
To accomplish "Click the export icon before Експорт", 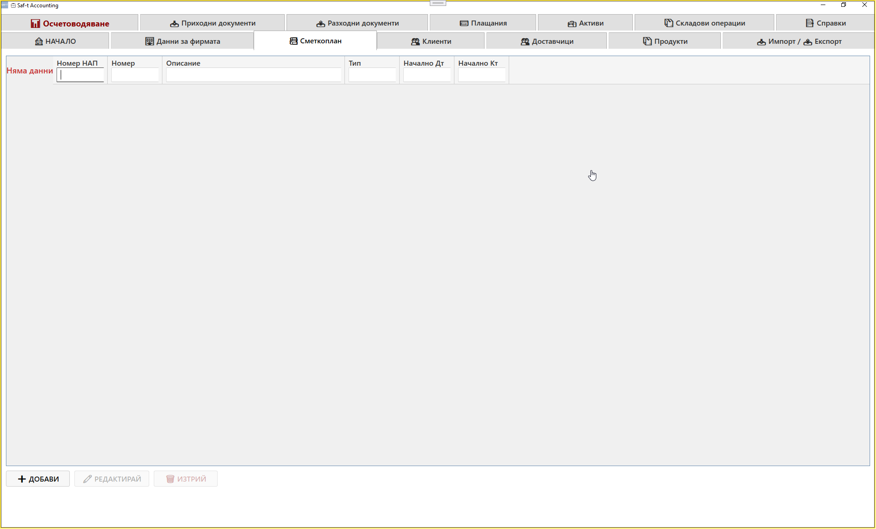I will [808, 41].
